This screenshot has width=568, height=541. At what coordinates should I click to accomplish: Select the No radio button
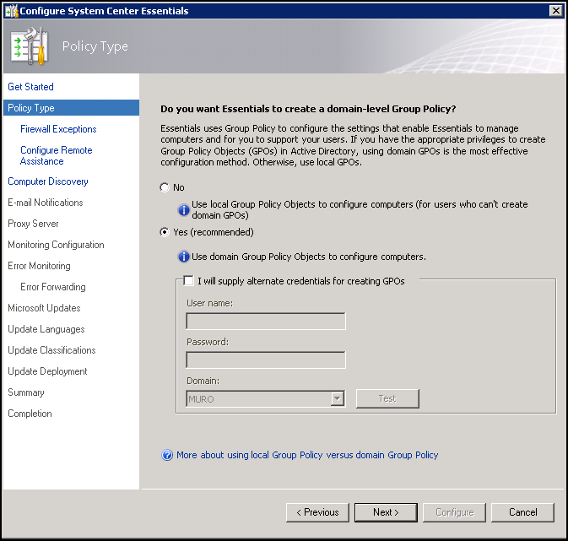click(x=165, y=187)
